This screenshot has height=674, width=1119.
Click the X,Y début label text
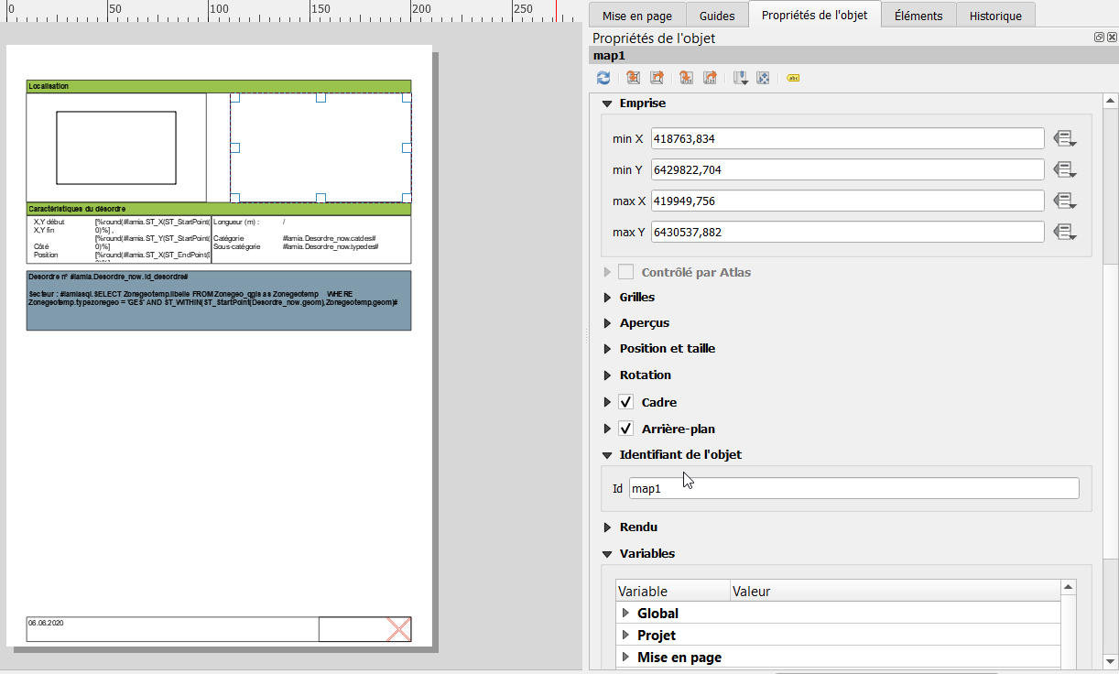[49, 223]
